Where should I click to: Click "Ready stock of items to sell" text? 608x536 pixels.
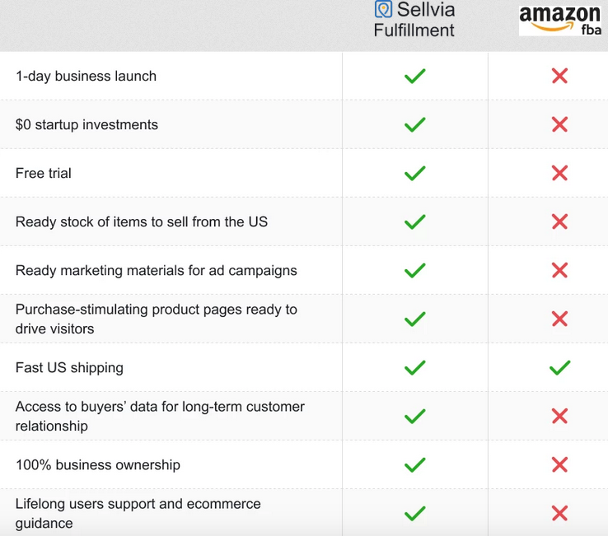[141, 221]
